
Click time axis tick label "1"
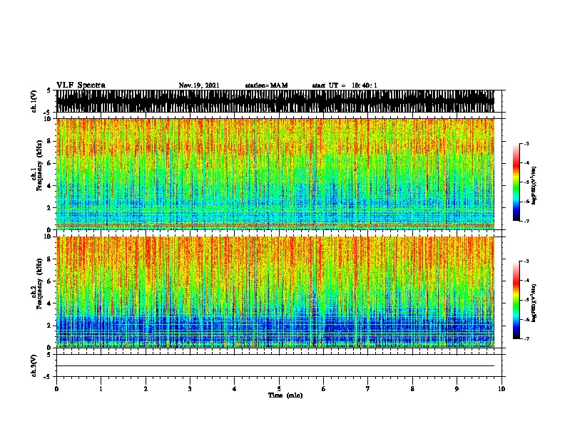coord(101,389)
